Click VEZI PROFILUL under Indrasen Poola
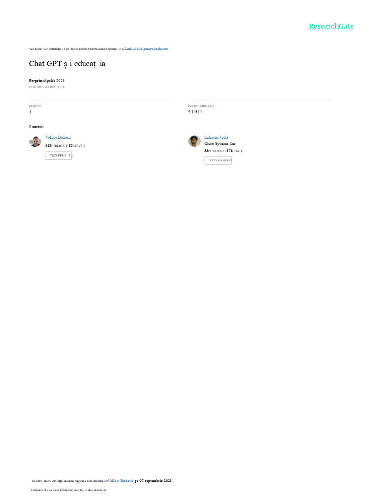The height and width of the screenshot is (498, 373). point(218,160)
